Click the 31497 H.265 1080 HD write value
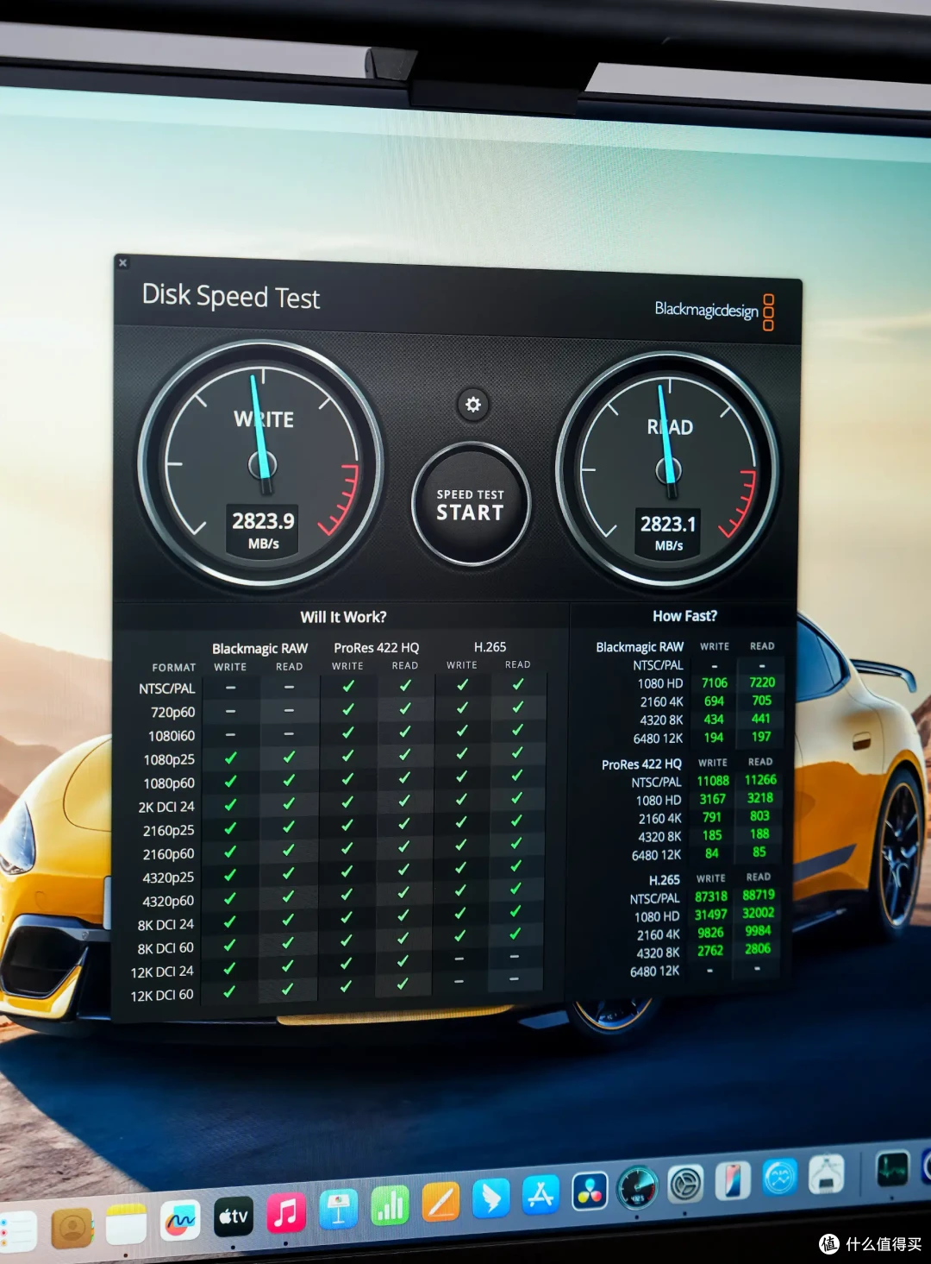This screenshot has height=1264, width=931. click(711, 915)
